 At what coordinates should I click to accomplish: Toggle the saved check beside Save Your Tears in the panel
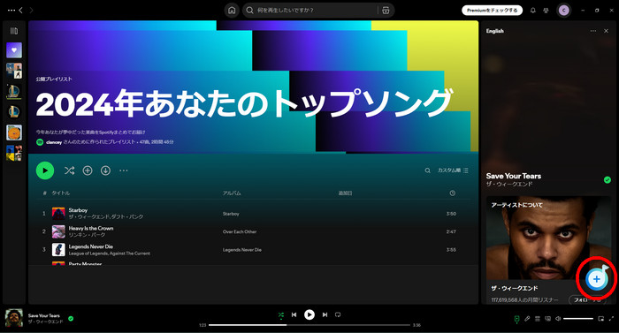608,180
